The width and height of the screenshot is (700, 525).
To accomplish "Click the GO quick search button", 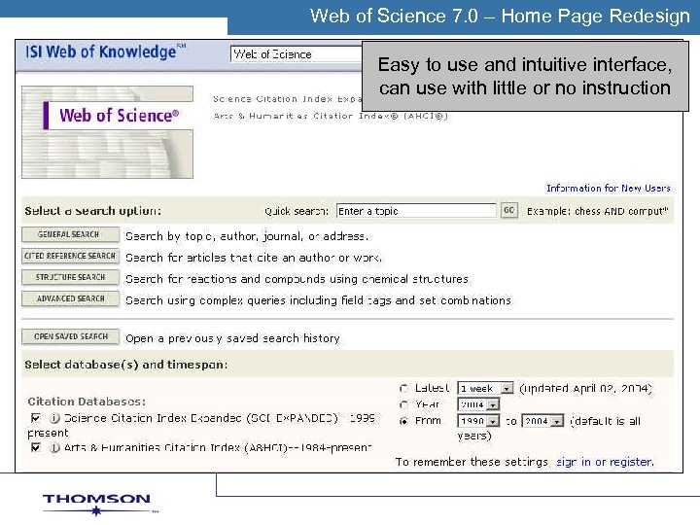I will click(508, 210).
